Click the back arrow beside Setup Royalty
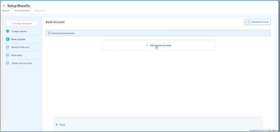280x132 pixels. point(4,6)
